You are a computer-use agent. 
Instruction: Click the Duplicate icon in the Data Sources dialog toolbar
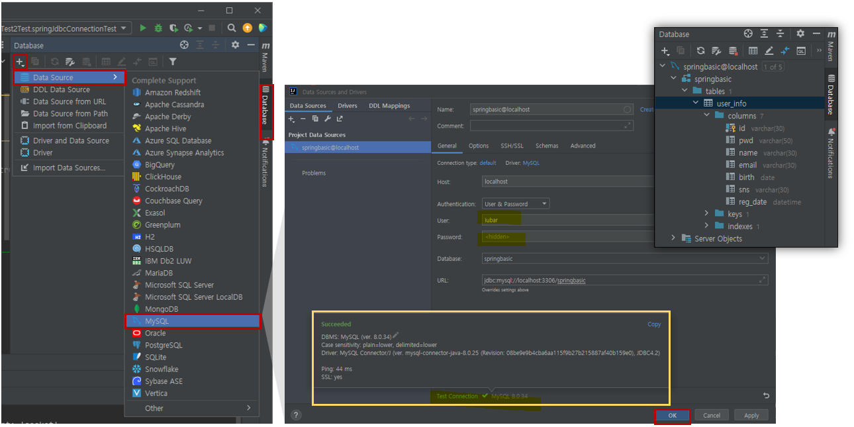pyautogui.click(x=315, y=119)
